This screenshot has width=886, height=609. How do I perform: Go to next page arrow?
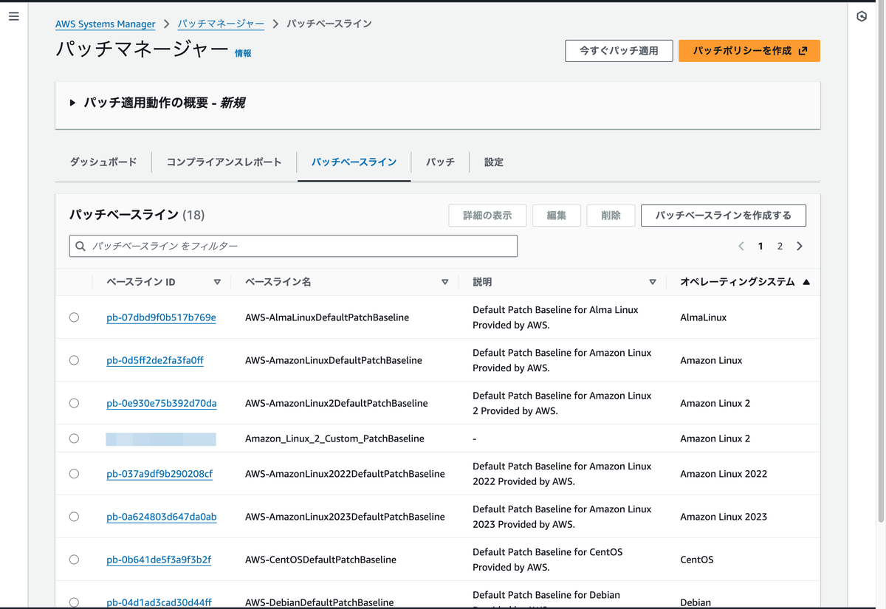pos(800,246)
